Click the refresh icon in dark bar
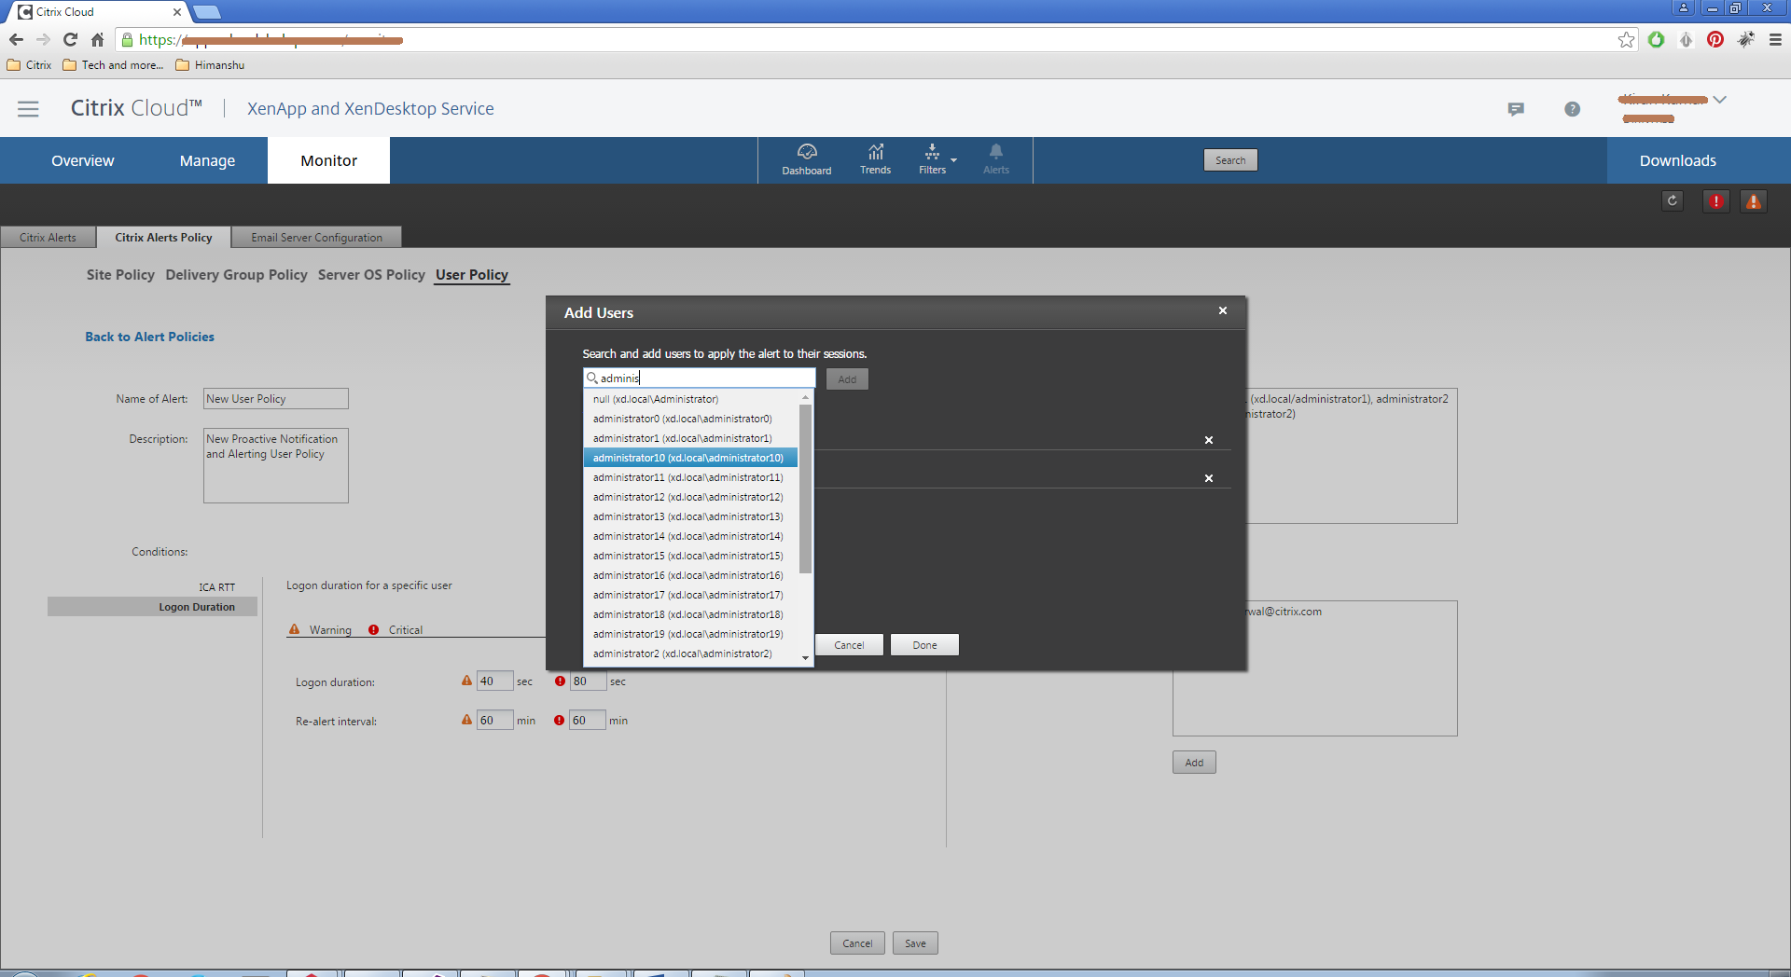The width and height of the screenshot is (1791, 977). 1673,200
